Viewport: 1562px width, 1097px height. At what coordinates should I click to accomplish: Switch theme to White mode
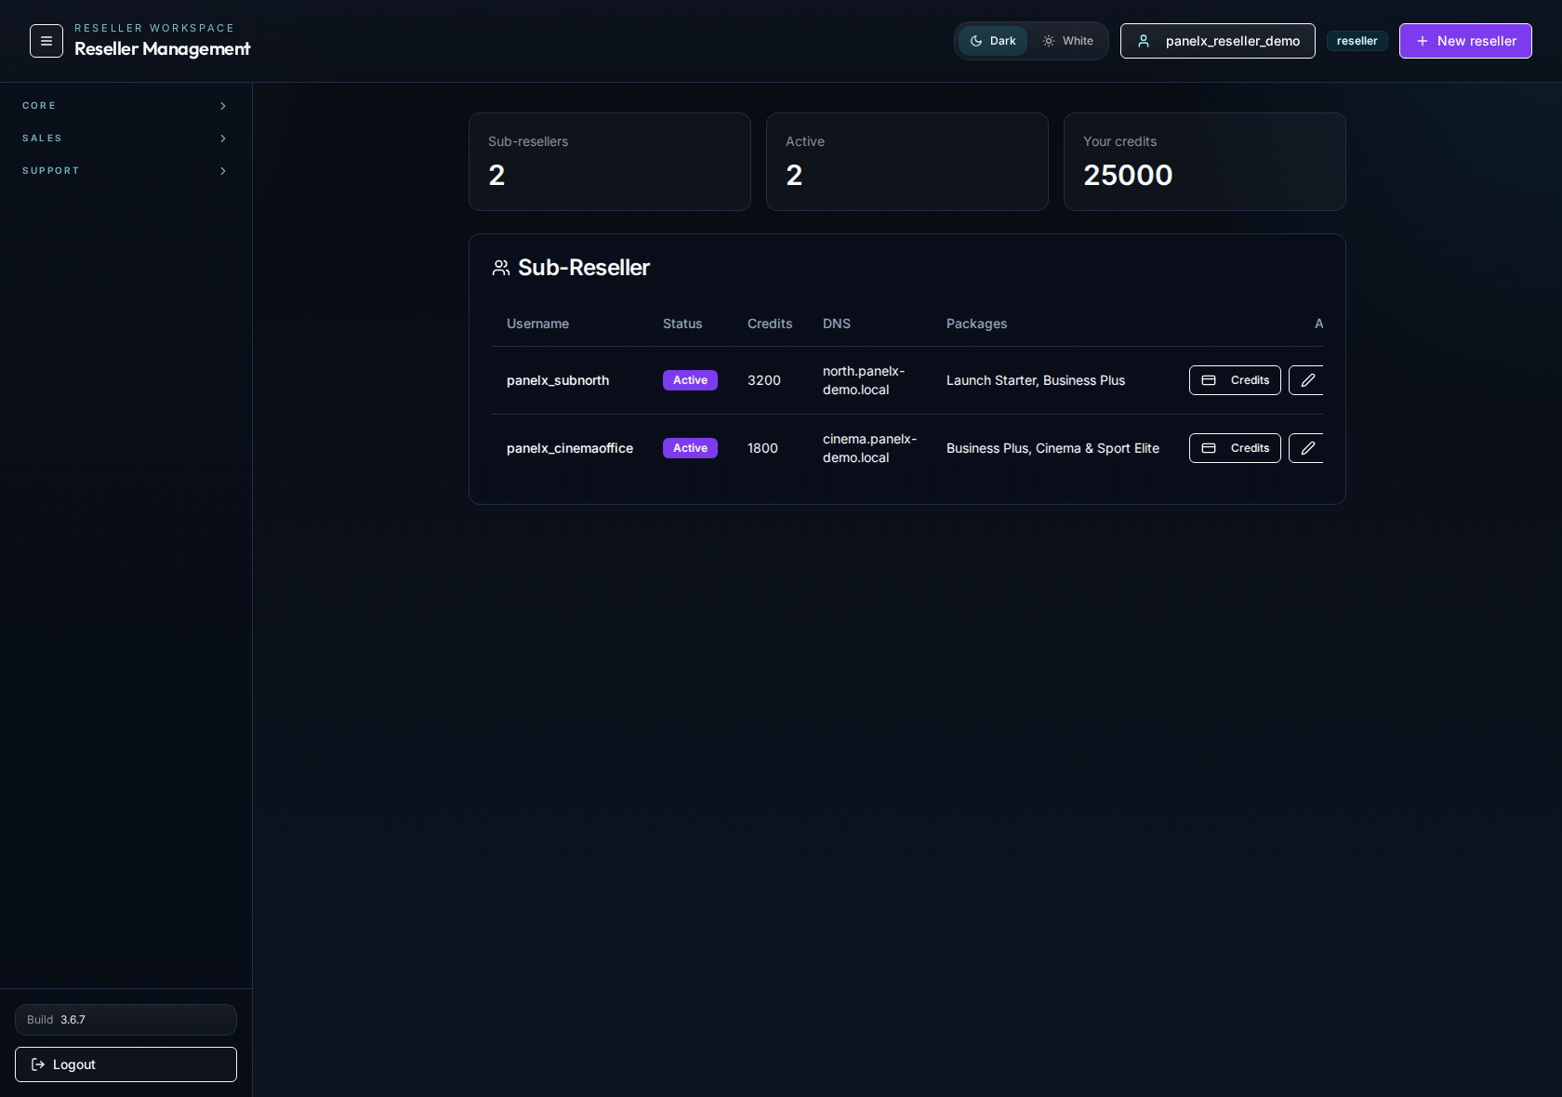point(1068,41)
